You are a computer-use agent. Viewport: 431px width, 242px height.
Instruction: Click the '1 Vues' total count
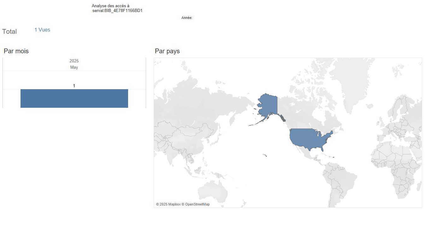click(42, 30)
